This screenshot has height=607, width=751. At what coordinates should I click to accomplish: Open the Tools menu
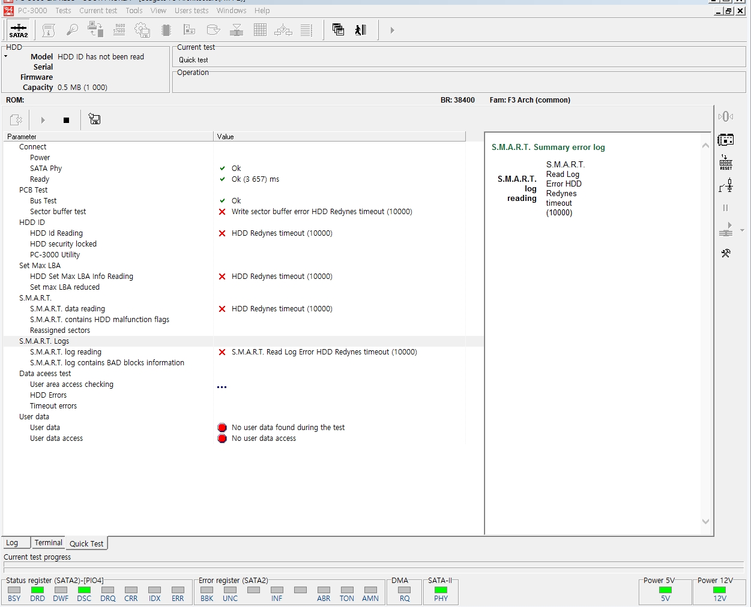point(134,10)
